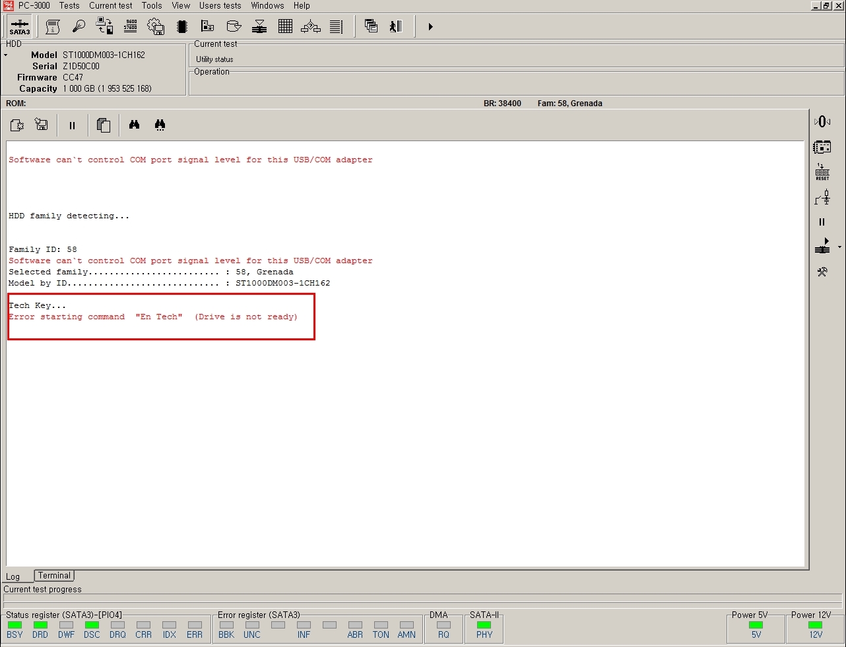Click the play arrow in main toolbar

pyautogui.click(x=430, y=26)
